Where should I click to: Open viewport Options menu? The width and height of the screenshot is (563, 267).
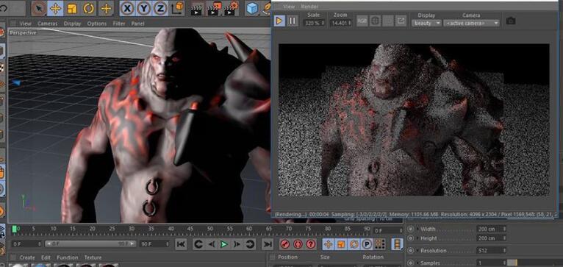coord(96,24)
